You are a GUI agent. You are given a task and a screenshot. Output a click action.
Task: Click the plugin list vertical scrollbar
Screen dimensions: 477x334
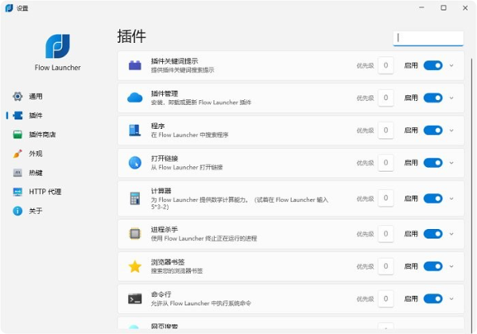471,195
